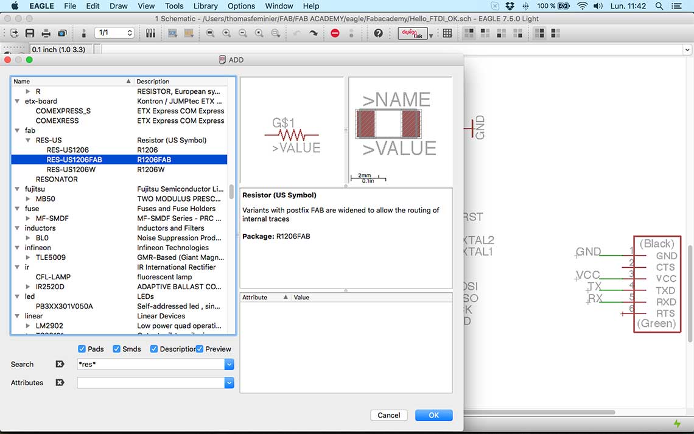Viewport: 694px width, 434px height.
Task: Open the Library menu
Action: click(x=205, y=6)
